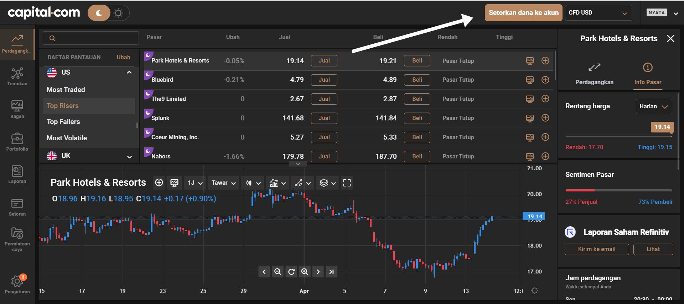
Task: Add Coeur Mining, Inc. to watchlist
Action: (545, 137)
